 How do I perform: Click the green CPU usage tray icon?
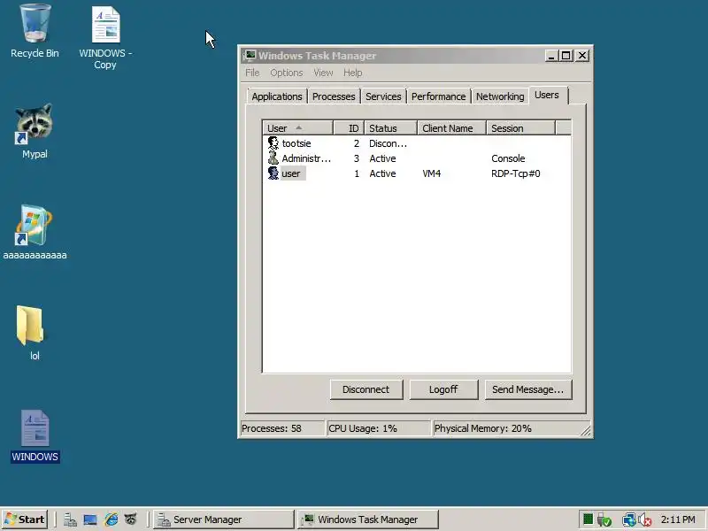coord(588,519)
